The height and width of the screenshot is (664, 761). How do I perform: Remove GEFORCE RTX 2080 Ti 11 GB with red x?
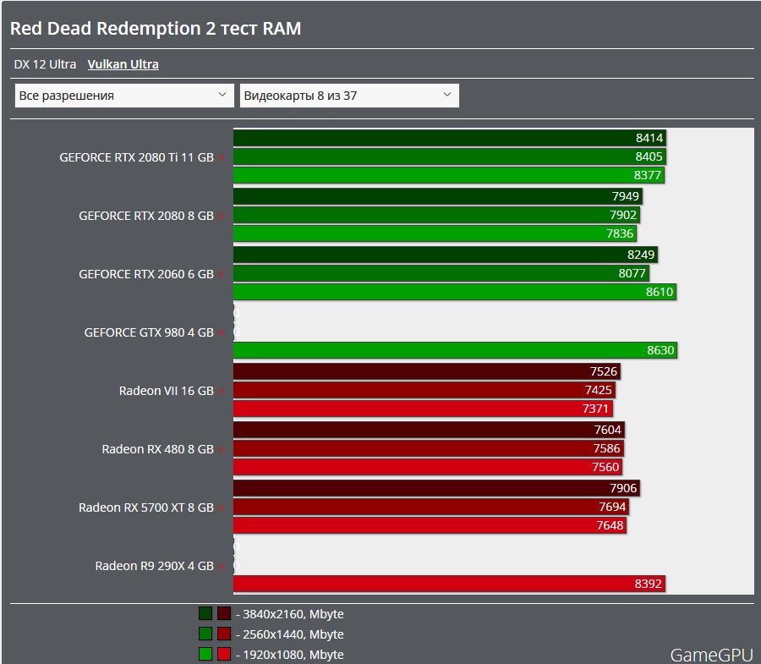tap(222, 157)
